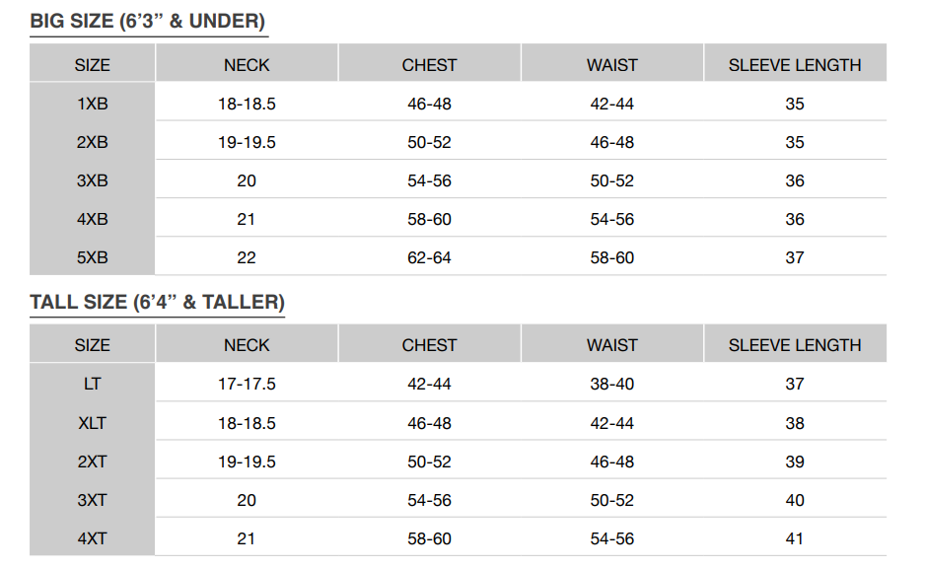
Task: Select the LT size row label
Action: point(93,384)
